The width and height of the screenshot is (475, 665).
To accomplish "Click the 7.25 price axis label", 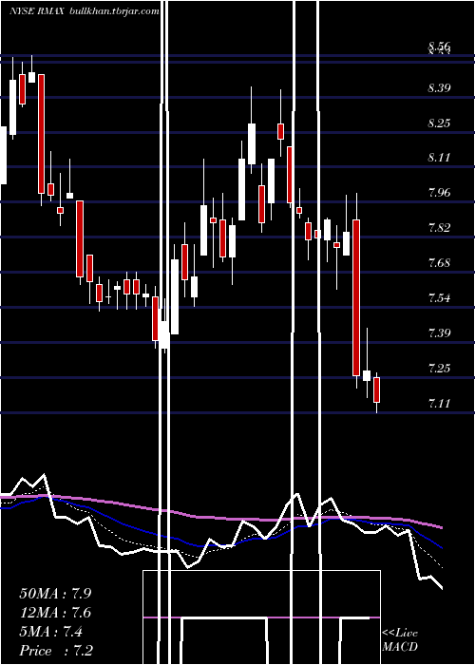I will 439,368.
